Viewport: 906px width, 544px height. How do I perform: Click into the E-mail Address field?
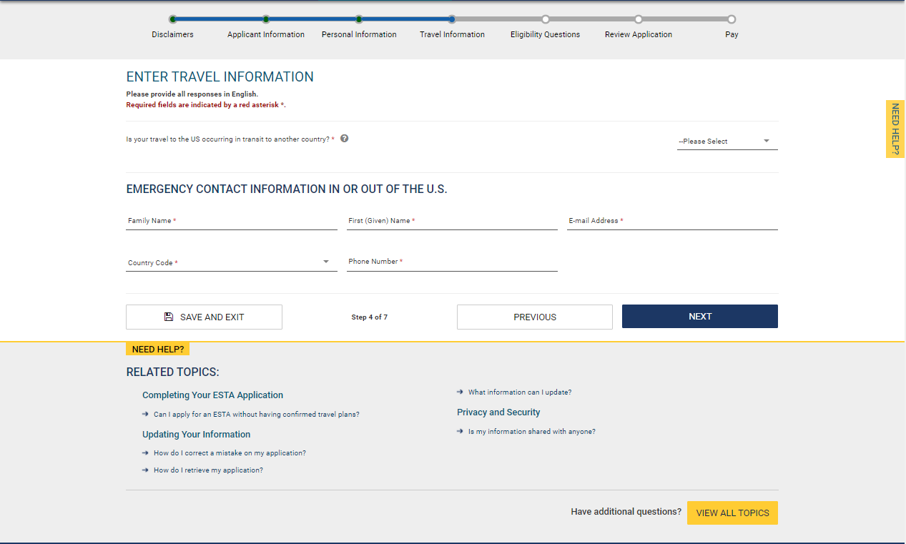(671, 222)
